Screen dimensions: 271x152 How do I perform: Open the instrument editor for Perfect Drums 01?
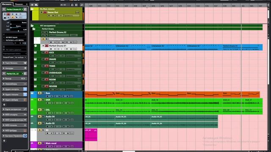coord(25,9)
